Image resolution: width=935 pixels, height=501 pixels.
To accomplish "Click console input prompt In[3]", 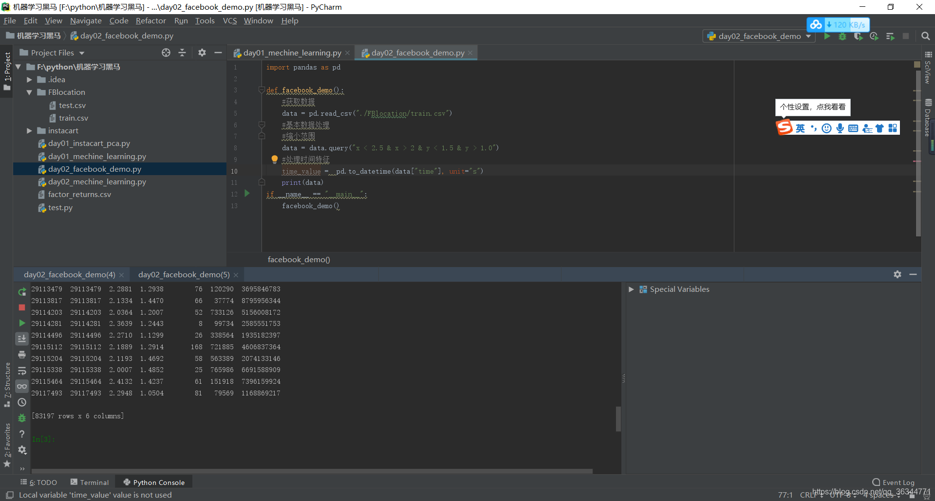I will coord(43,439).
